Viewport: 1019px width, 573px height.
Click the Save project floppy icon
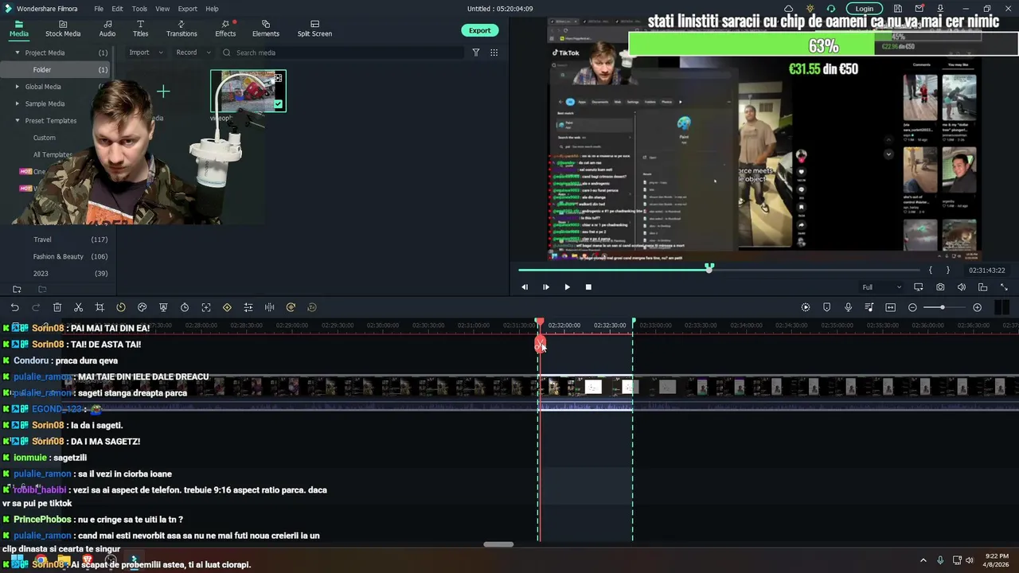click(x=897, y=9)
